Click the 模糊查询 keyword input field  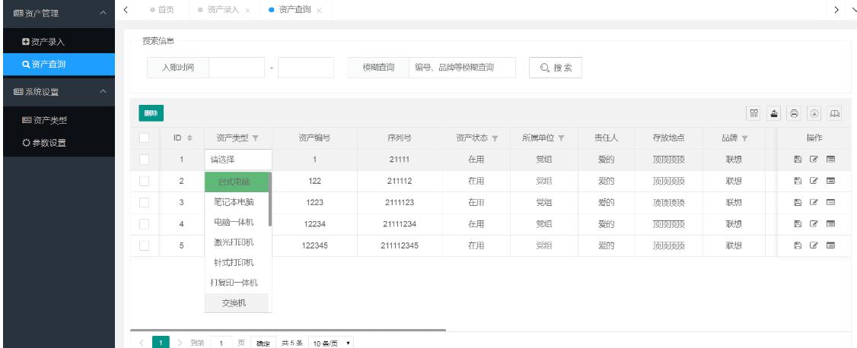459,68
